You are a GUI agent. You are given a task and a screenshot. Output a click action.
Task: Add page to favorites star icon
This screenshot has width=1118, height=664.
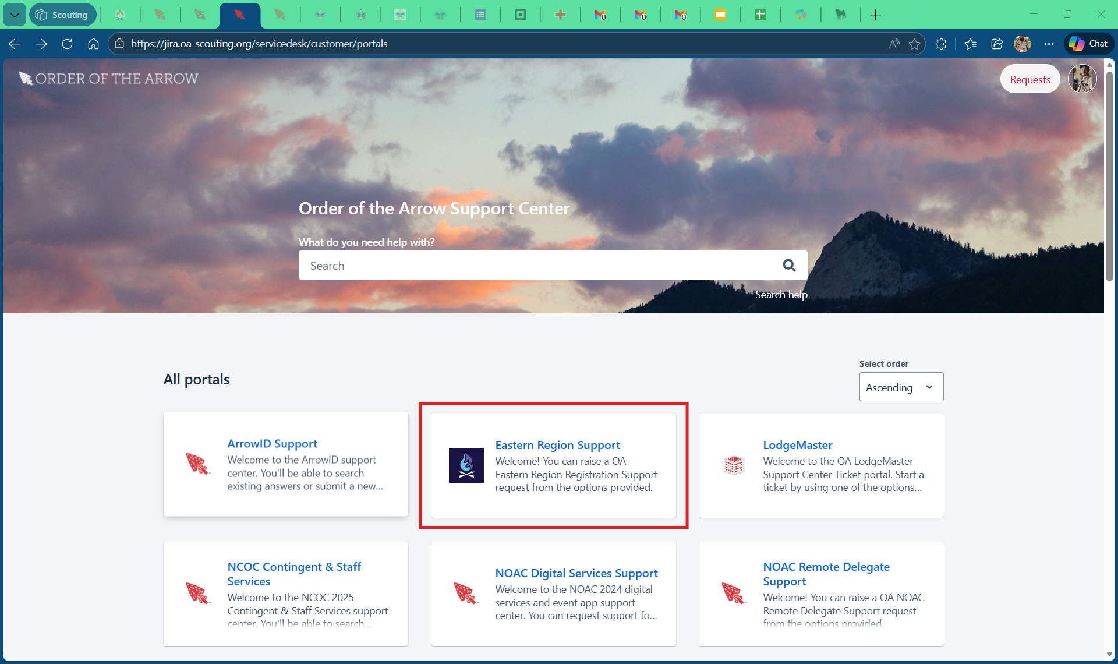[x=914, y=44]
